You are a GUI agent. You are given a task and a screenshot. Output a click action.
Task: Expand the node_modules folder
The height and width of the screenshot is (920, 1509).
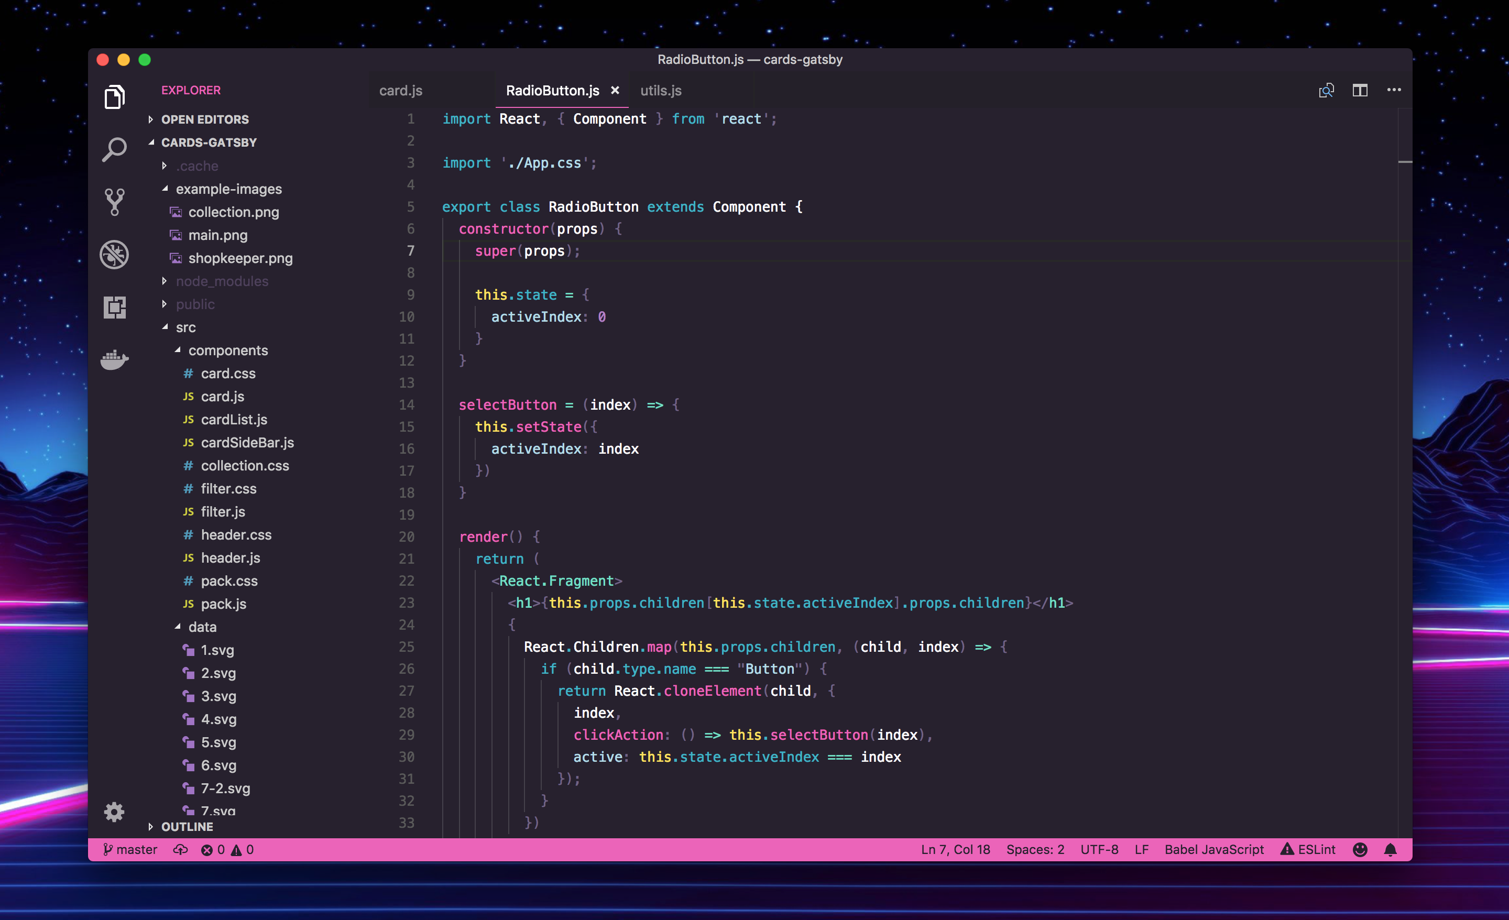222,281
